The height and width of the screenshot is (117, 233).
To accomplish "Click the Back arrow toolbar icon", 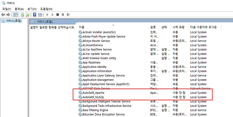I will (x=3, y=15).
